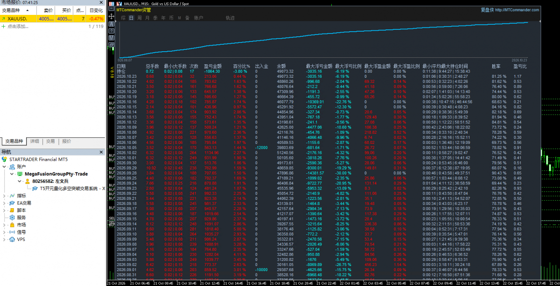Open the 轨迹 tab in MTCommander panel
The image size is (560, 286).
[x=230, y=18]
